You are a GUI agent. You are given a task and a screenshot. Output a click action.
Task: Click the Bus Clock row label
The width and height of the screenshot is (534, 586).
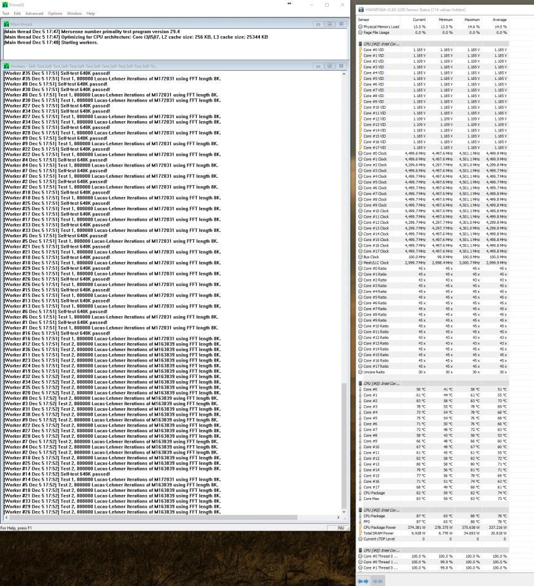point(371,257)
